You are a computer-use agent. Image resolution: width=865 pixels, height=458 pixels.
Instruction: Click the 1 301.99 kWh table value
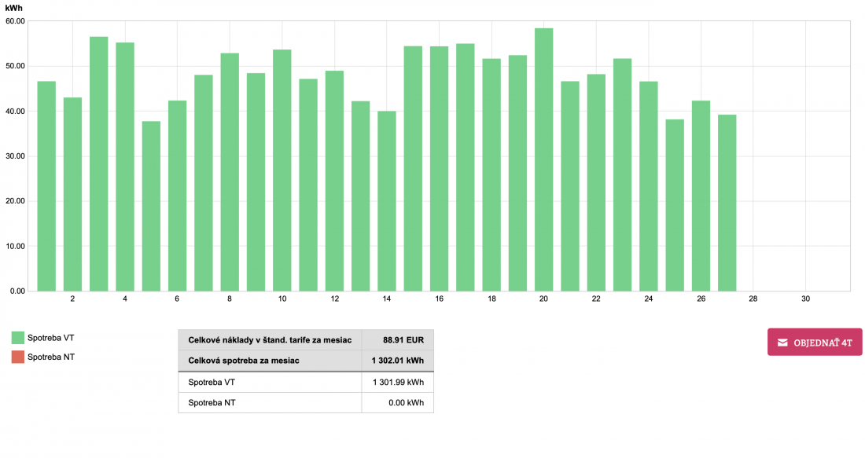coord(398,382)
